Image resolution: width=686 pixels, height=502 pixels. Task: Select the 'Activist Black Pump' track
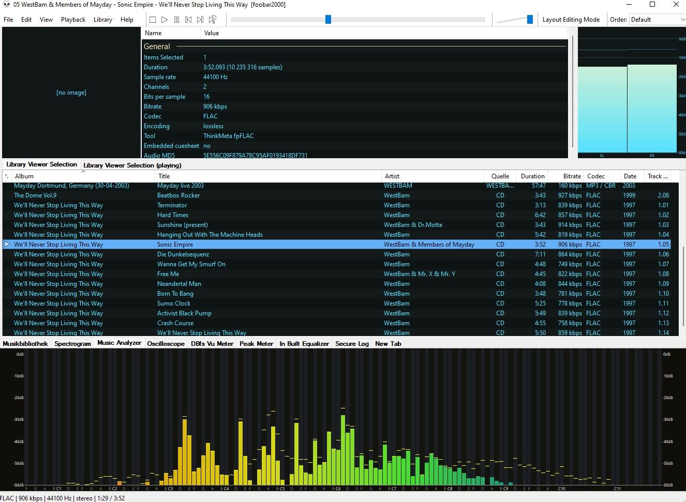pyautogui.click(x=336, y=313)
